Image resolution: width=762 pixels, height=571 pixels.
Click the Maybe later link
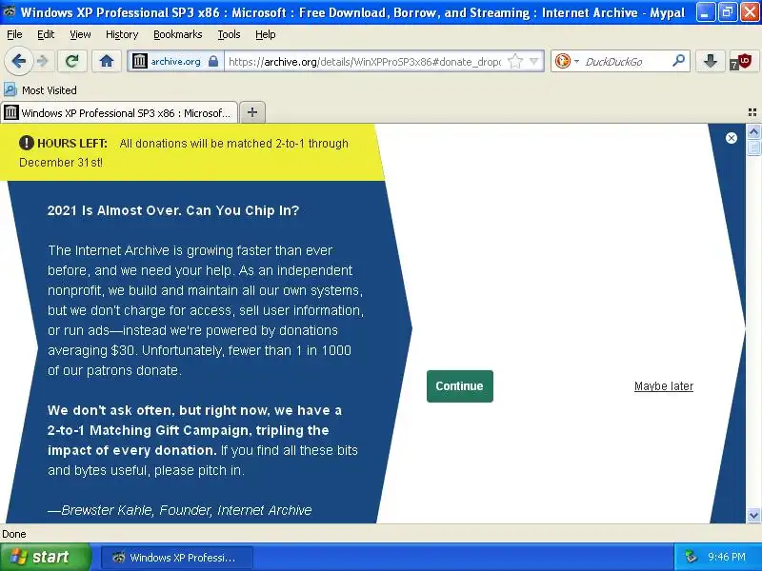[x=663, y=386]
